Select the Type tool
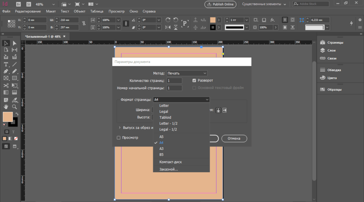The image size is (364, 202). coord(6,64)
